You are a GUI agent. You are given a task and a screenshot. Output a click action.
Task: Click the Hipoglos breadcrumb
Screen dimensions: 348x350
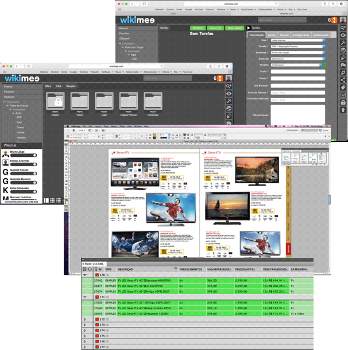pos(71,86)
